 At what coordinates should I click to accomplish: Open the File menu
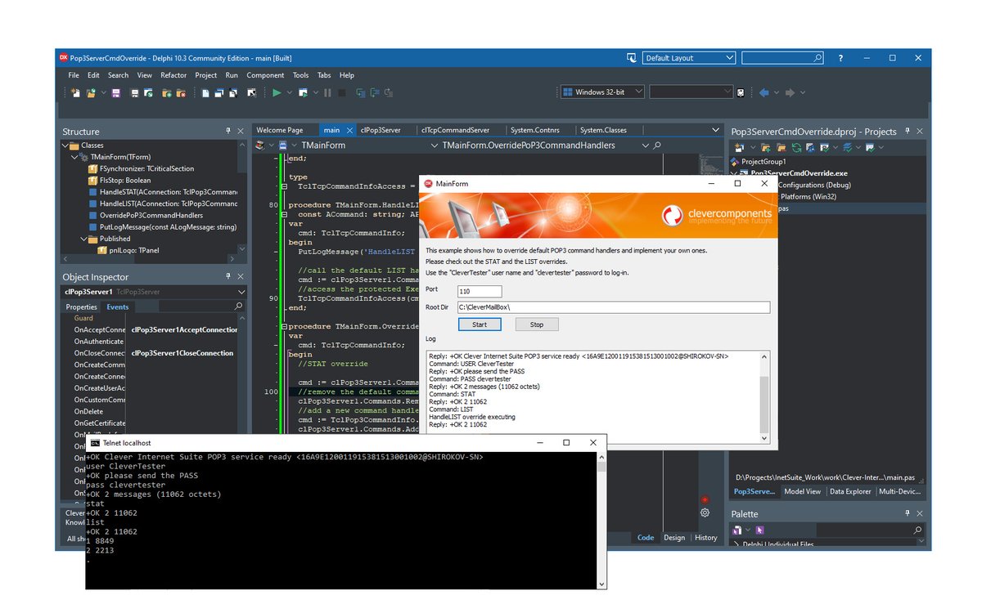click(x=74, y=75)
